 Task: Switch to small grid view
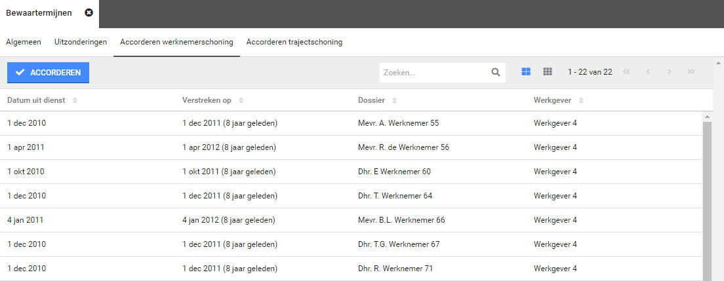548,72
